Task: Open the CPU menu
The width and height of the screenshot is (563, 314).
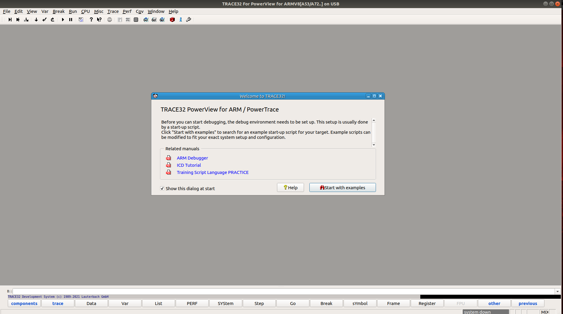Action: click(x=85, y=11)
